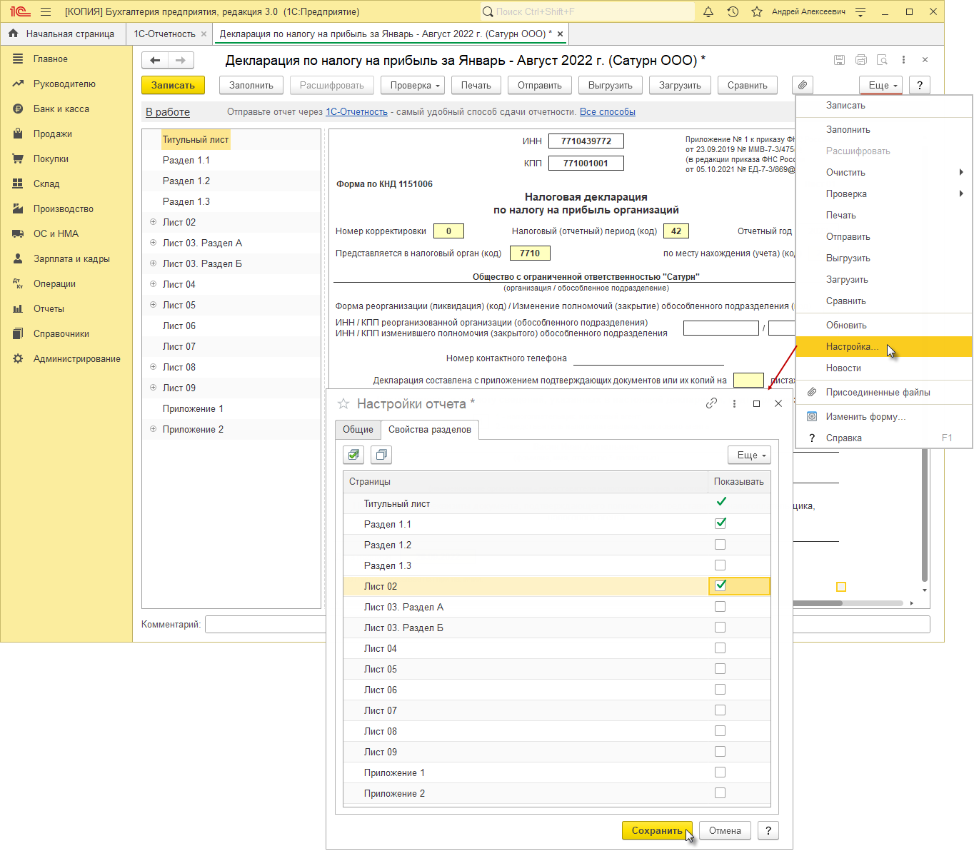974x851 pixels.
Task: Open the 1С-Отчетность hyperlink
Action: [356, 112]
